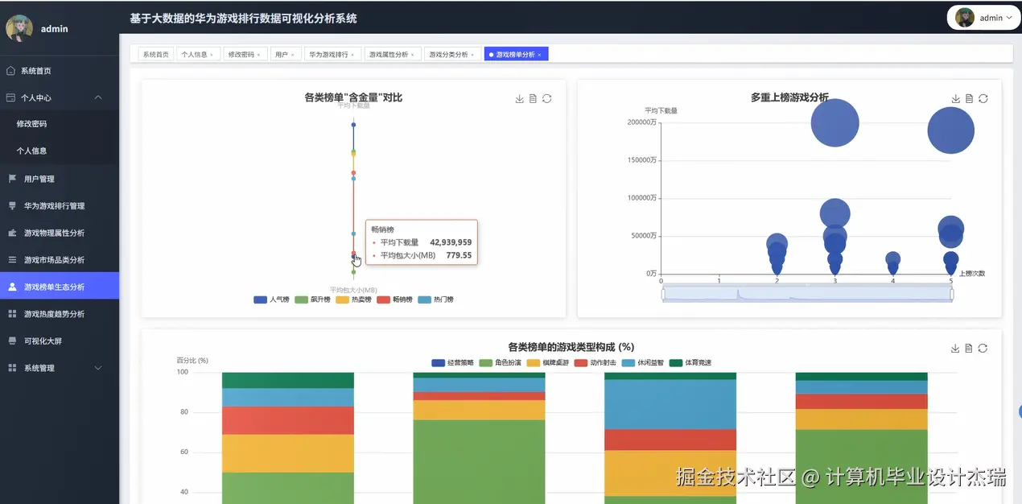Close the 修改密码 tab
Viewport: 1022px width, 504px height.
[259, 55]
